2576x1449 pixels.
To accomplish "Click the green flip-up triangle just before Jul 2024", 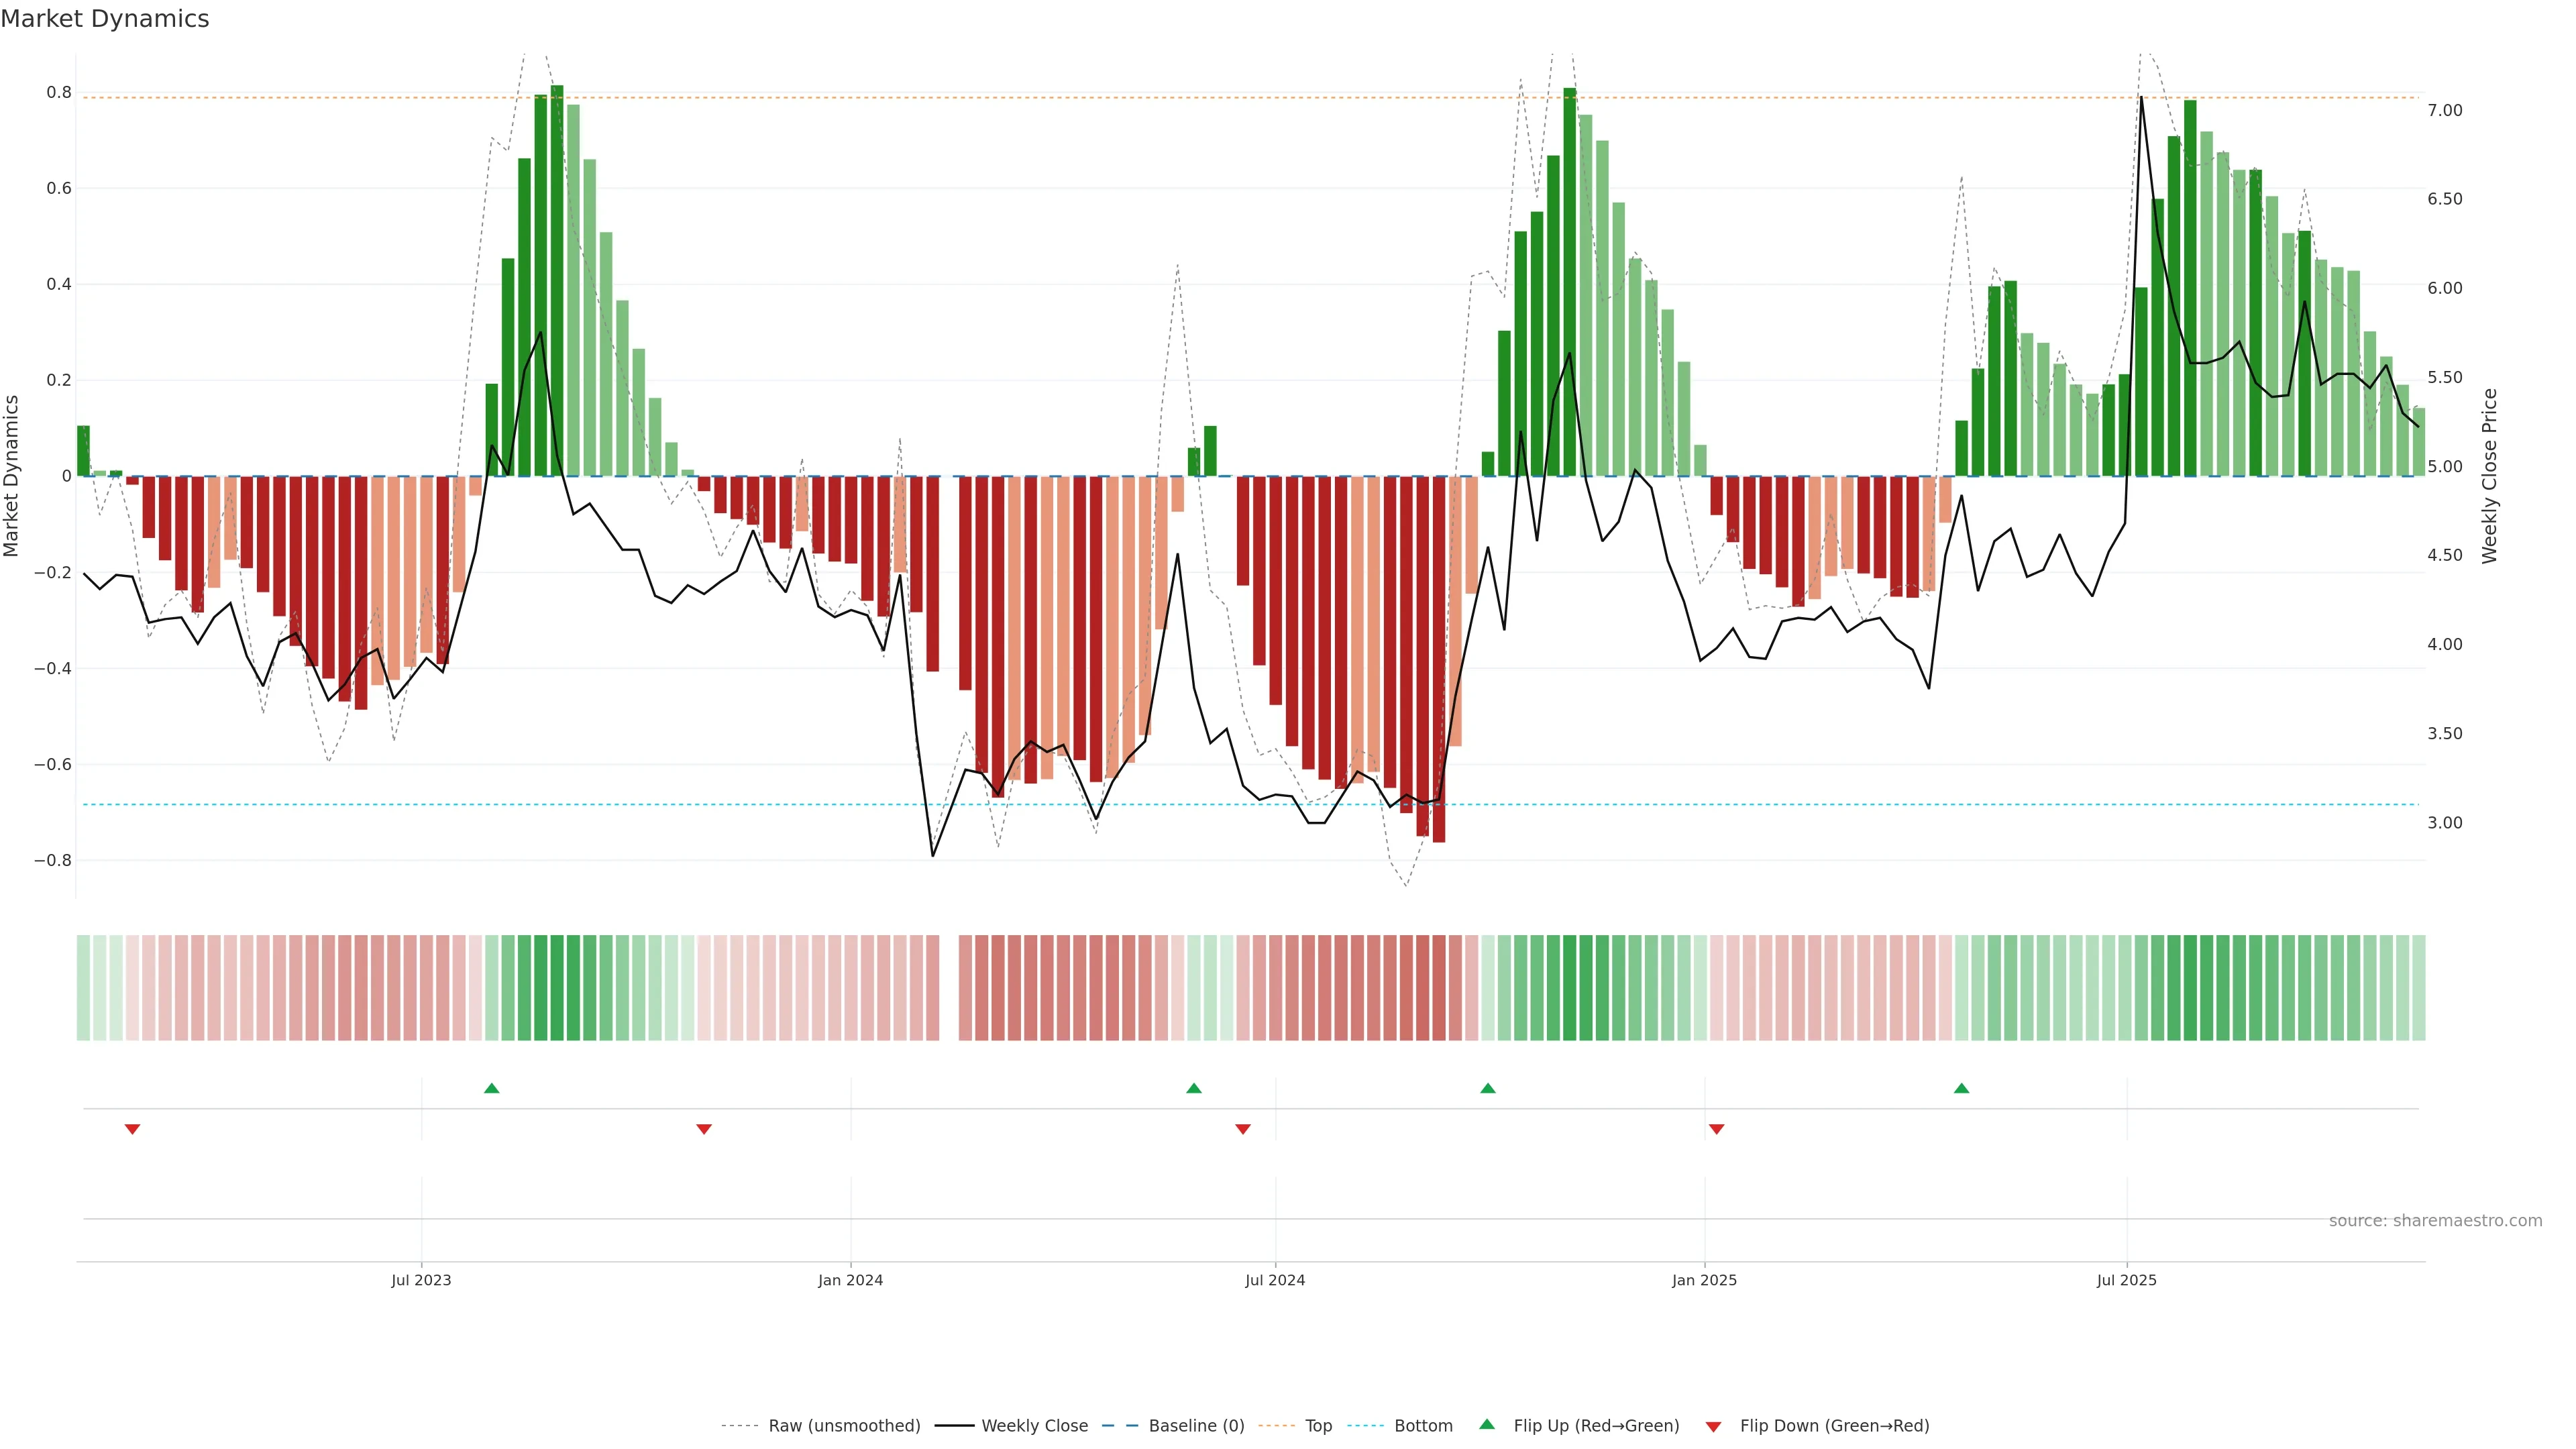I will pos(1193,1088).
